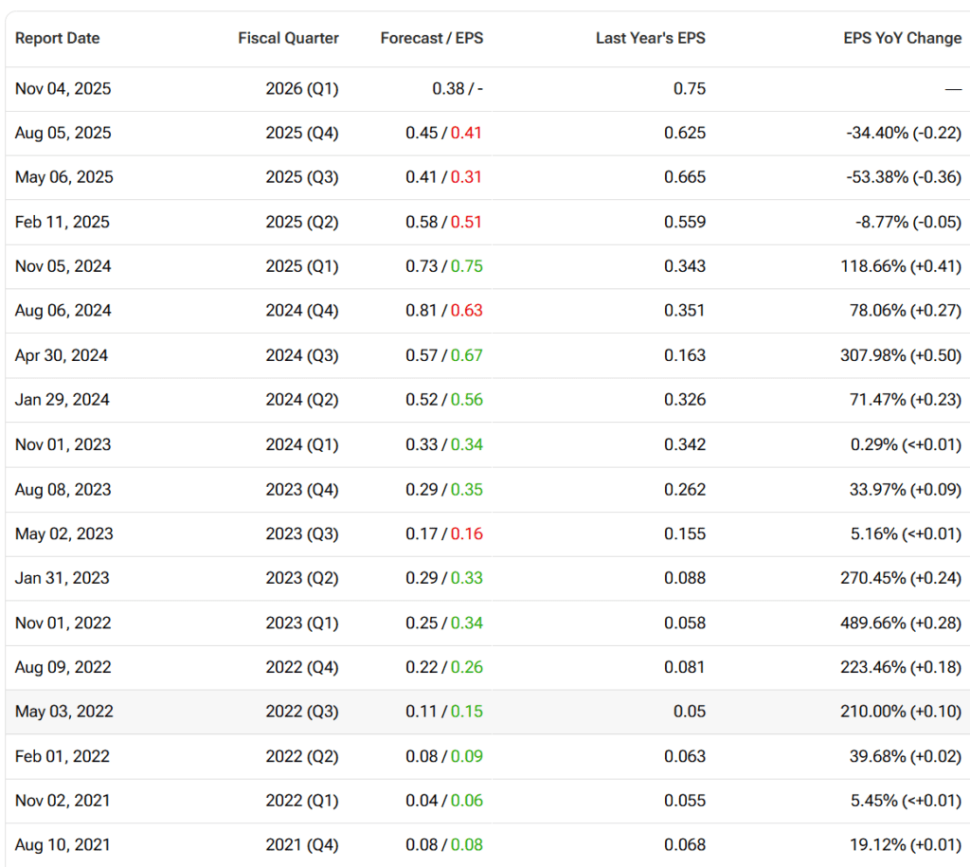970x867 pixels.
Task: Click the red 0.31 EPS value
Action: [466, 178]
